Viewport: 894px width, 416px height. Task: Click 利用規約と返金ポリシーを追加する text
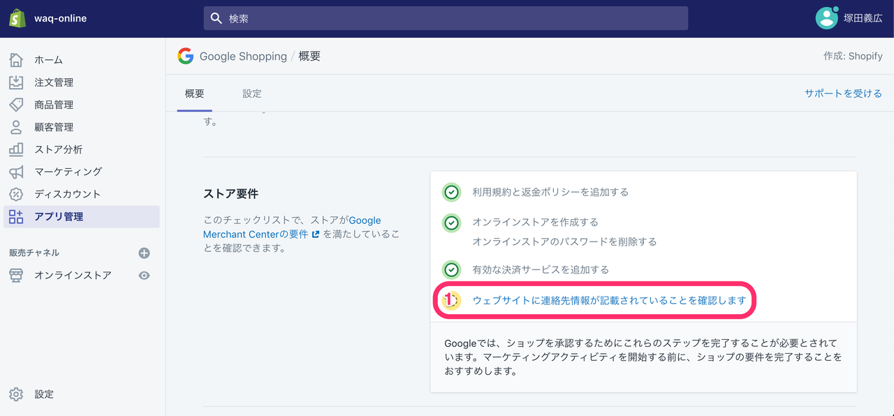click(x=550, y=192)
